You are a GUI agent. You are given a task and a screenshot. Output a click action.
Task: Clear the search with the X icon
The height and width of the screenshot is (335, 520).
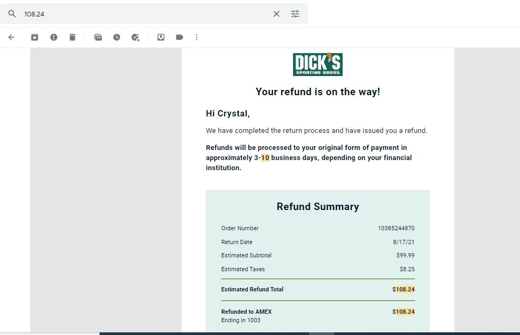pos(276,14)
